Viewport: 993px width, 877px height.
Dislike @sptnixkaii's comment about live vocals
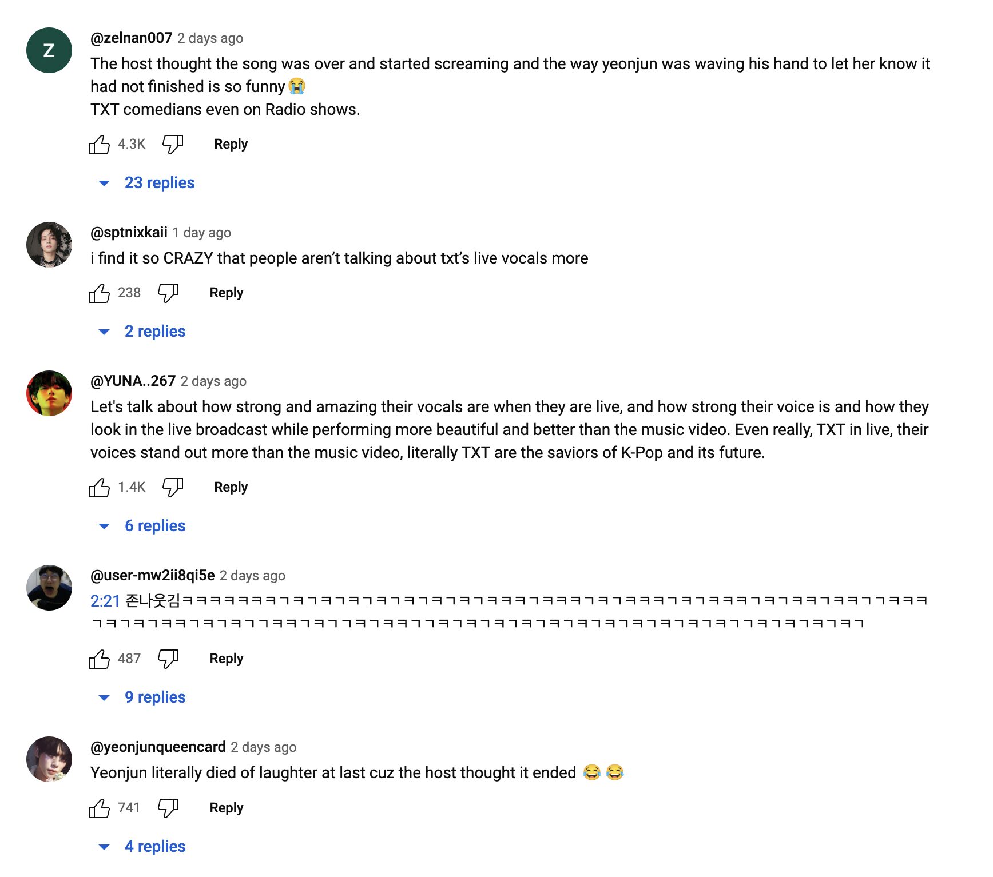coord(168,293)
